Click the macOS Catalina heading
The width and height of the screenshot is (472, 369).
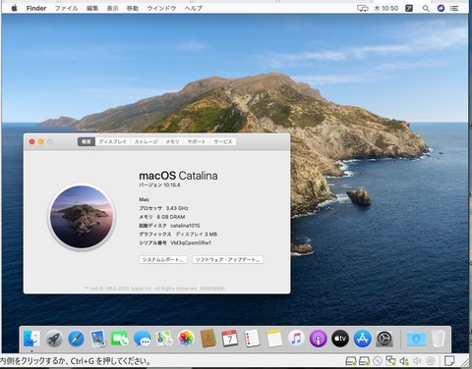(x=178, y=176)
